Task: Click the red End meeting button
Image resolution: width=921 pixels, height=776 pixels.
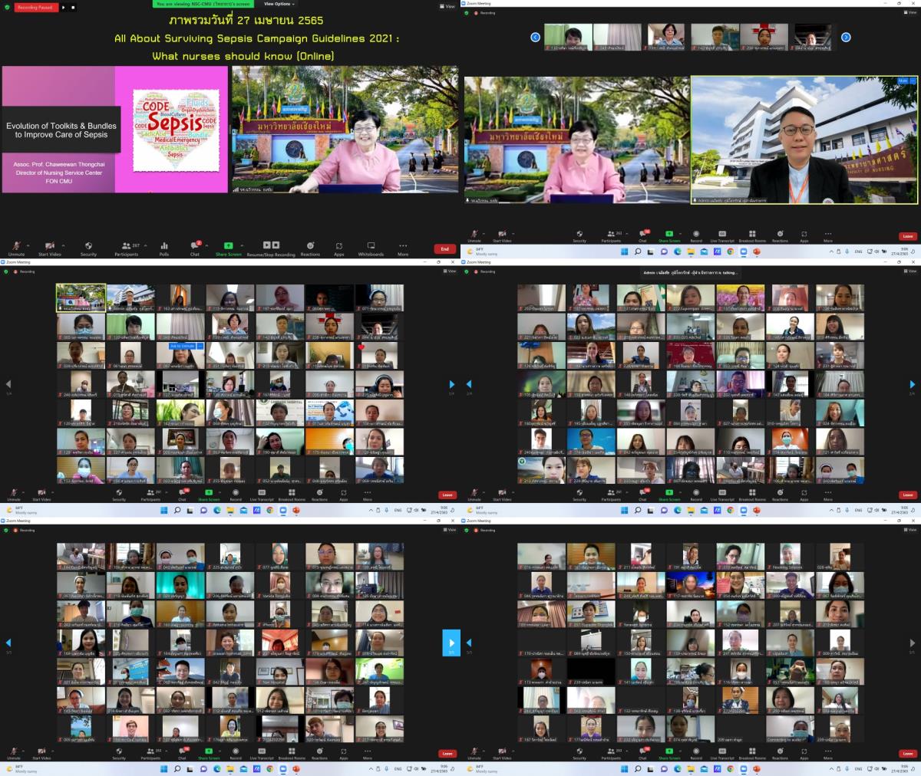Action: (444, 248)
